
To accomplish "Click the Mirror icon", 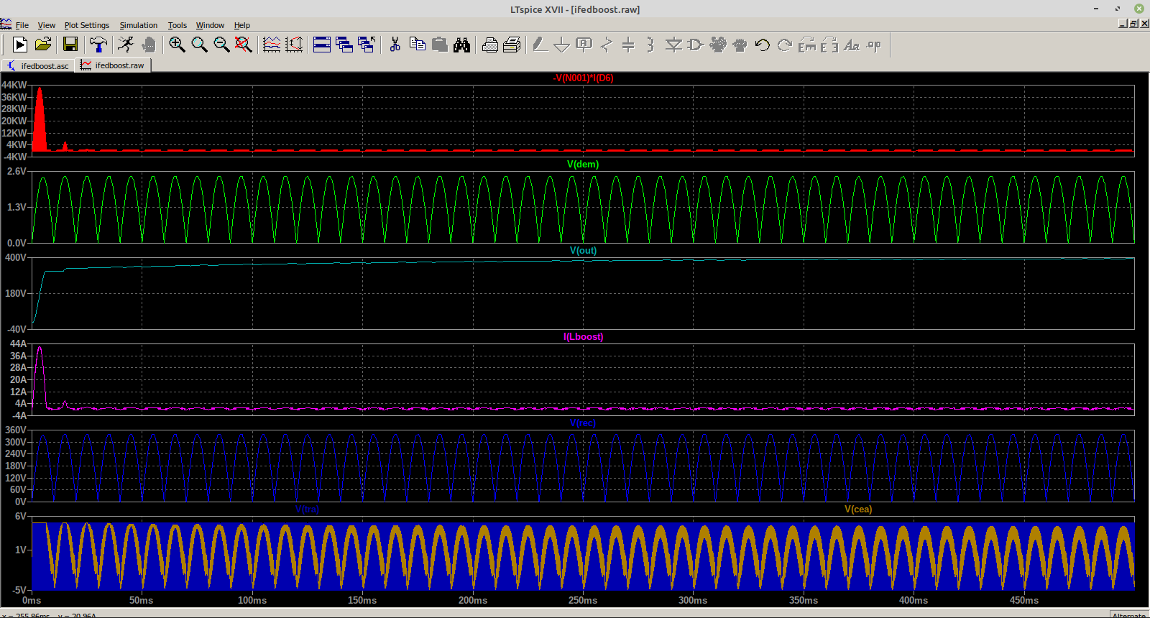I will tap(829, 45).
